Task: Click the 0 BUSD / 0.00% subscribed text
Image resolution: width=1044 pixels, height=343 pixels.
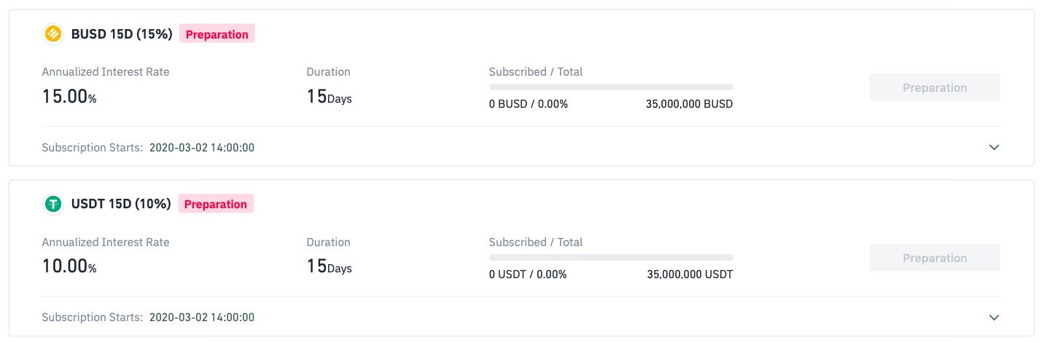Action: [529, 104]
